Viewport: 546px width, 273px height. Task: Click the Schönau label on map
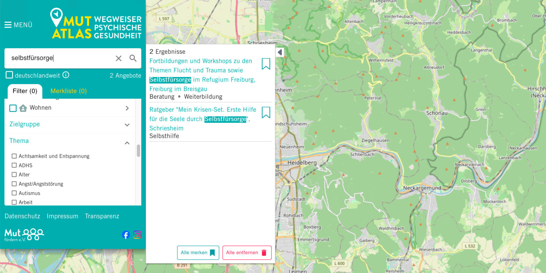point(436,113)
